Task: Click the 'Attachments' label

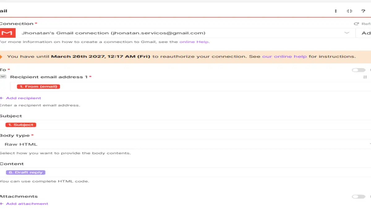Action: coord(19,197)
